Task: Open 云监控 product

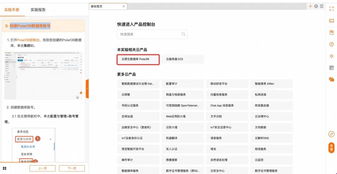Action: [x=272, y=160]
